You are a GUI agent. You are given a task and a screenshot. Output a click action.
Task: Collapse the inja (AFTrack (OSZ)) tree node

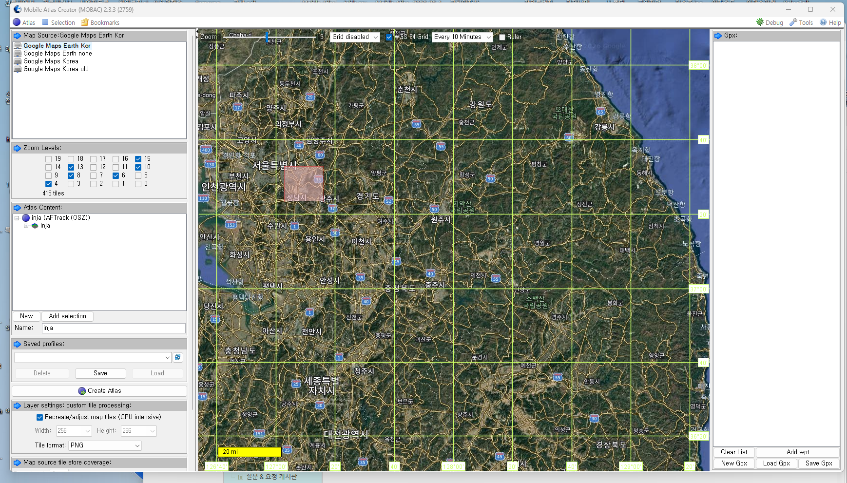click(x=17, y=218)
